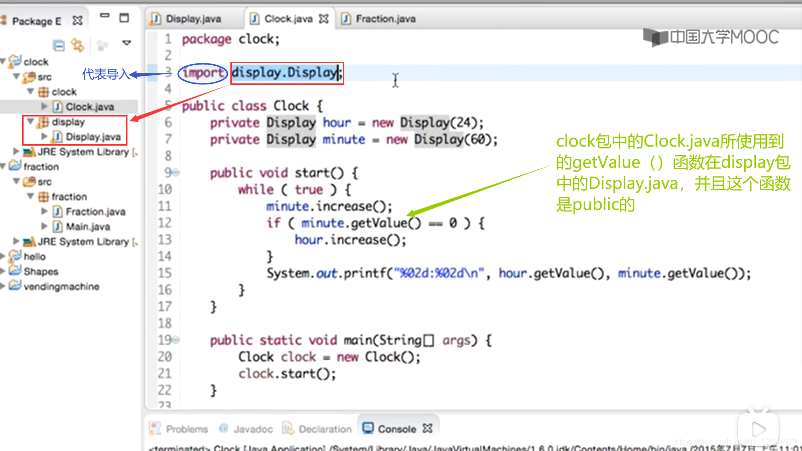Click "hour.increase();" on line 13
This screenshot has height=451, width=802.
click(x=350, y=240)
